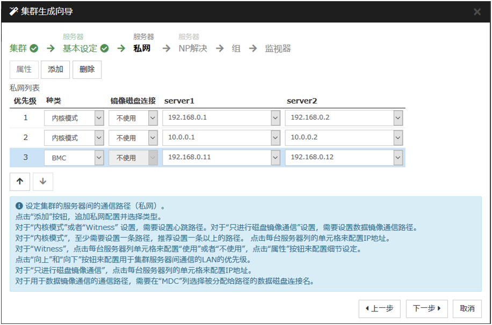Click the wizard wand icon in title bar
492x325 pixels.
point(14,11)
